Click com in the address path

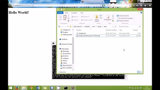(93, 26)
